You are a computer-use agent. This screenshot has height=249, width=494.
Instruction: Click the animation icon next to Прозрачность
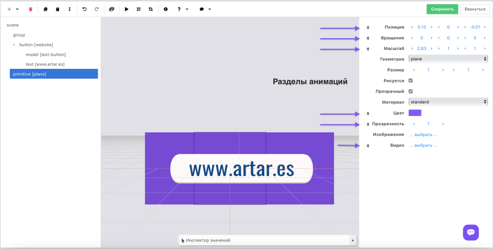click(368, 124)
